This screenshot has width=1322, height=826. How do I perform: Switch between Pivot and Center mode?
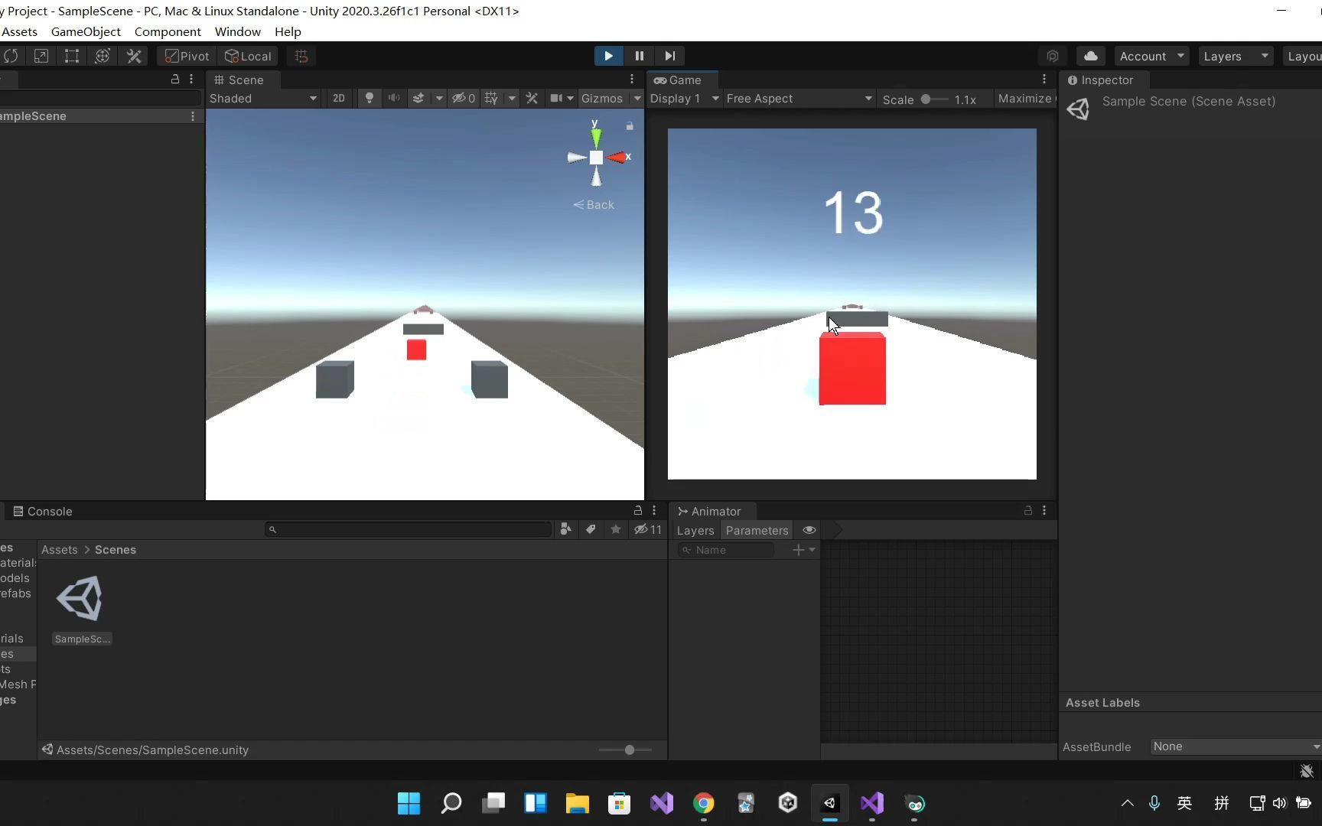pos(186,55)
